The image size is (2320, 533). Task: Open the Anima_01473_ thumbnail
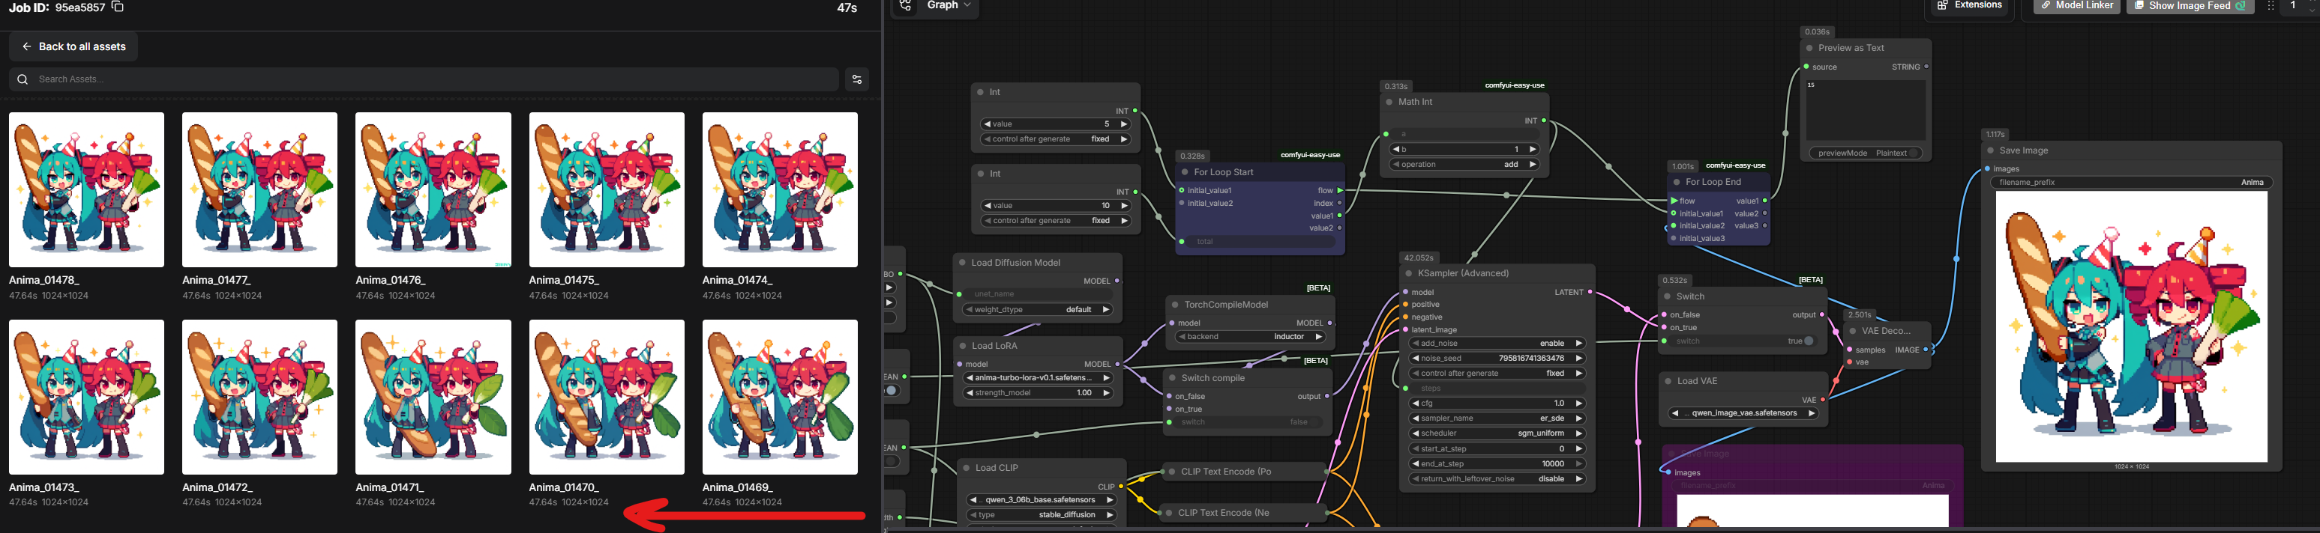86,398
